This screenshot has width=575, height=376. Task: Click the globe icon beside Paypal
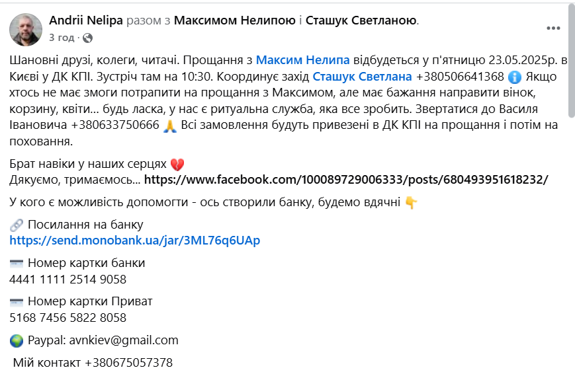coord(17,340)
